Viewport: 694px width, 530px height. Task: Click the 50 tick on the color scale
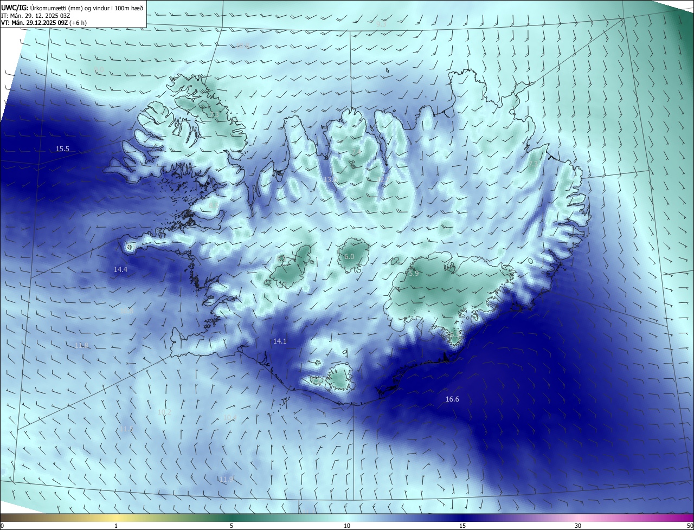point(690,526)
